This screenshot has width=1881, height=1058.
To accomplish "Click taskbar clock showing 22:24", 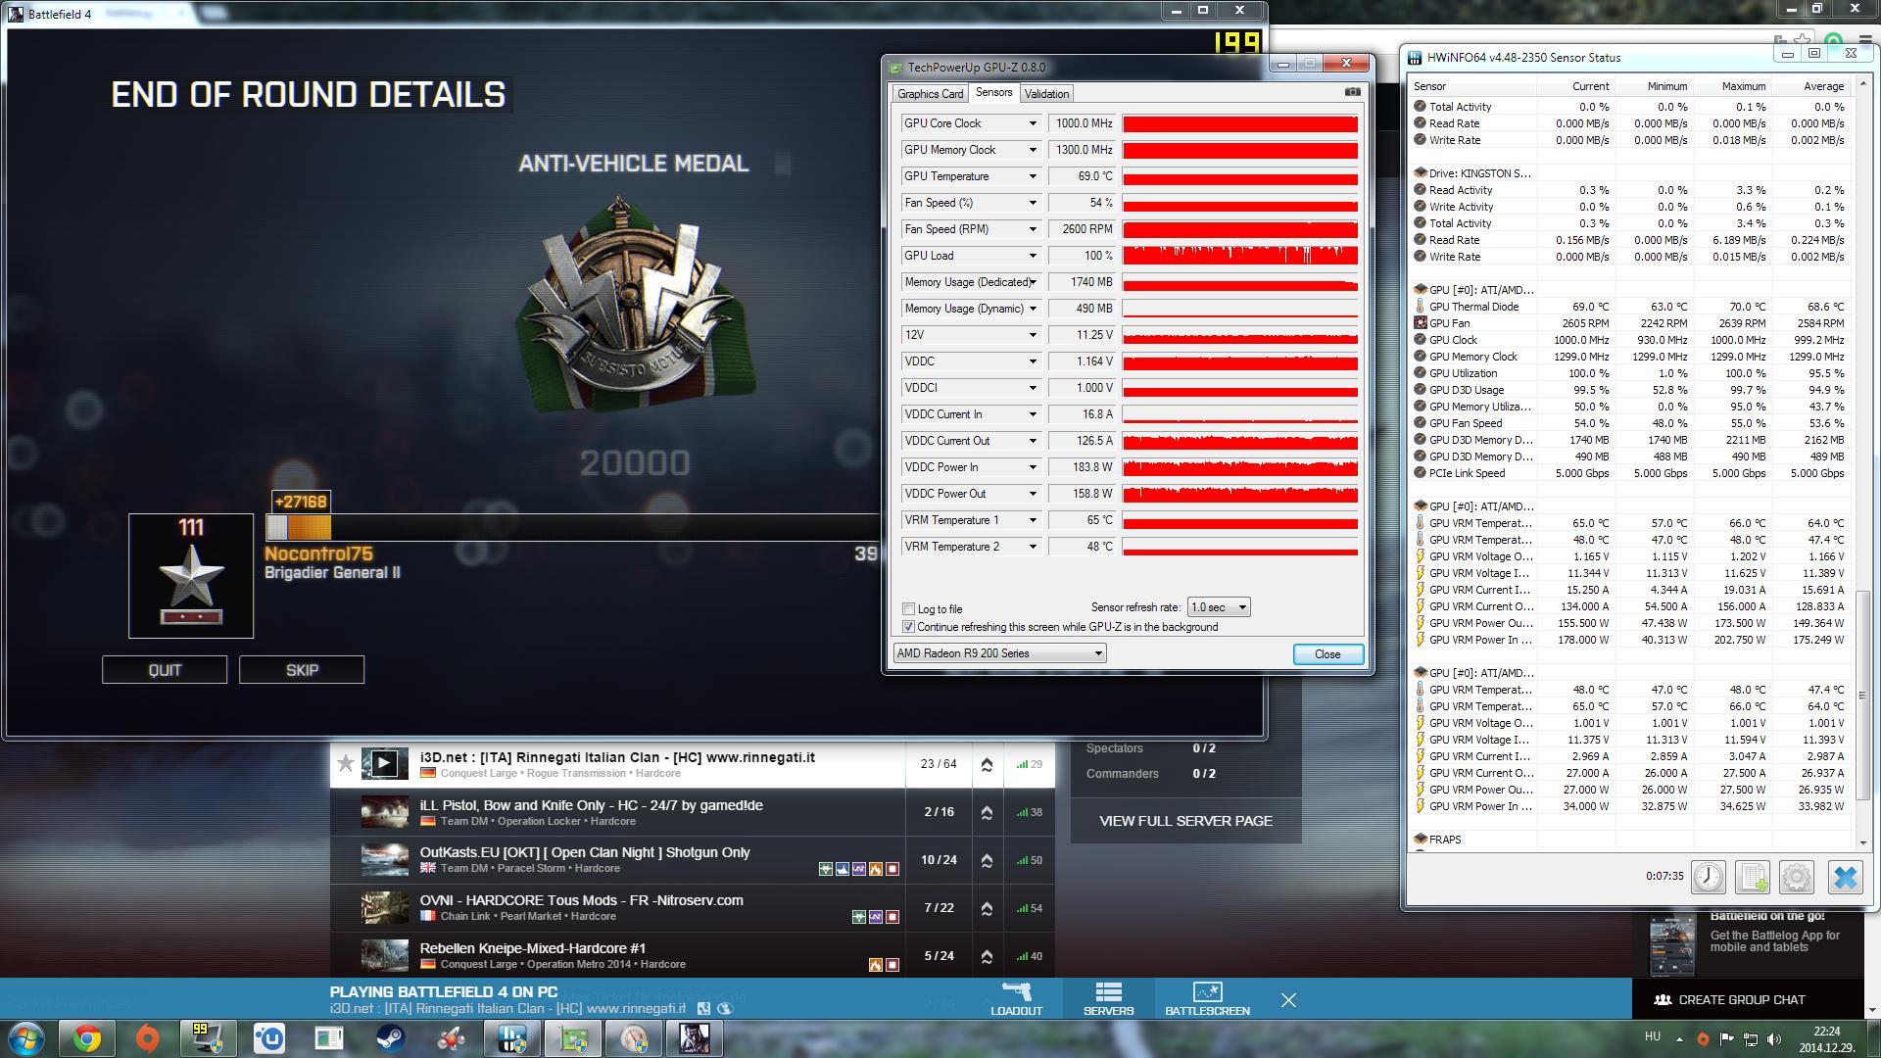I will pyautogui.click(x=1825, y=1038).
